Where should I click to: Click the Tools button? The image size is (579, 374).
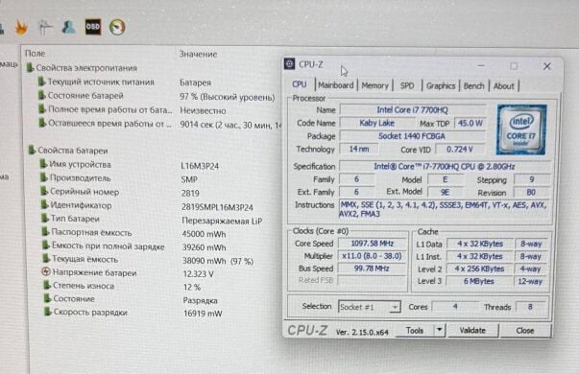pyautogui.click(x=414, y=331)
